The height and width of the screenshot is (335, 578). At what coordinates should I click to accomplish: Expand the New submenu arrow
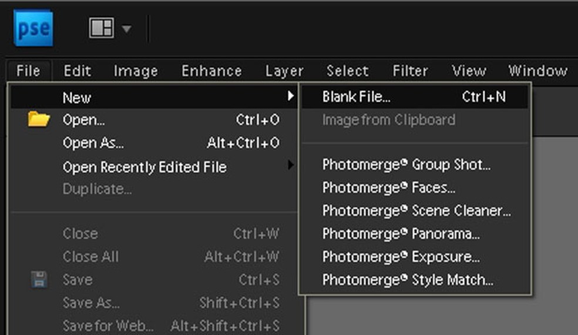[290, 96]
